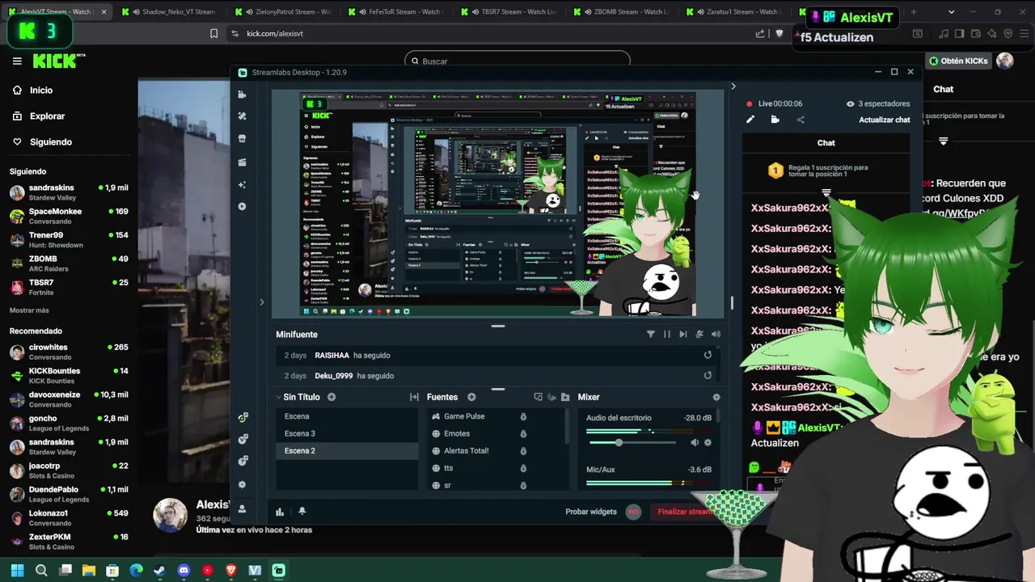Click the Obtén KICKs button
The image size is (1035, 582).
pos(958,61)
